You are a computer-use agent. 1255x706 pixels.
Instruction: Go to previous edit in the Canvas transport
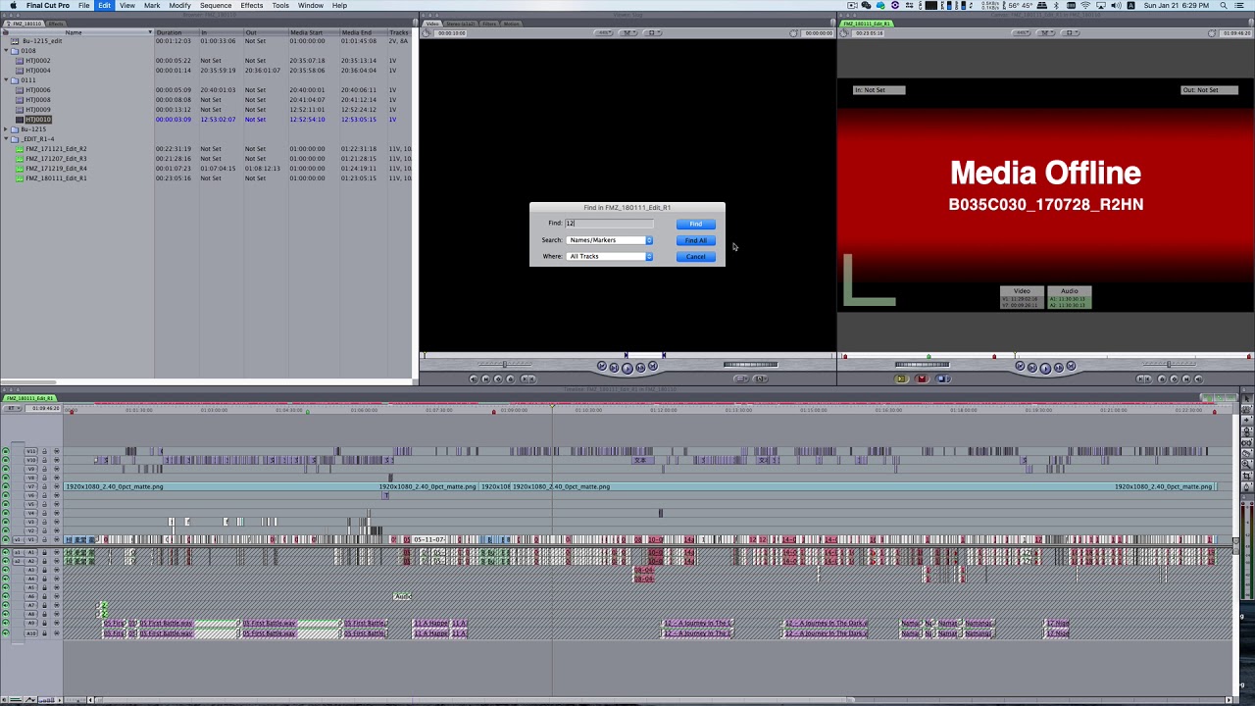click(x=1020, y=366)
